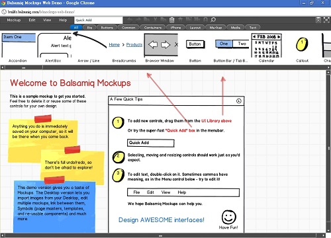
Task: Click the hide UI library icon
Action: 318,20
